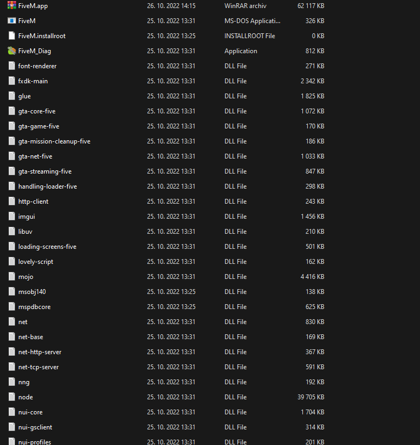420x445 pixels.
Task: Select the nui-core file name
Action: coord(30,412)
